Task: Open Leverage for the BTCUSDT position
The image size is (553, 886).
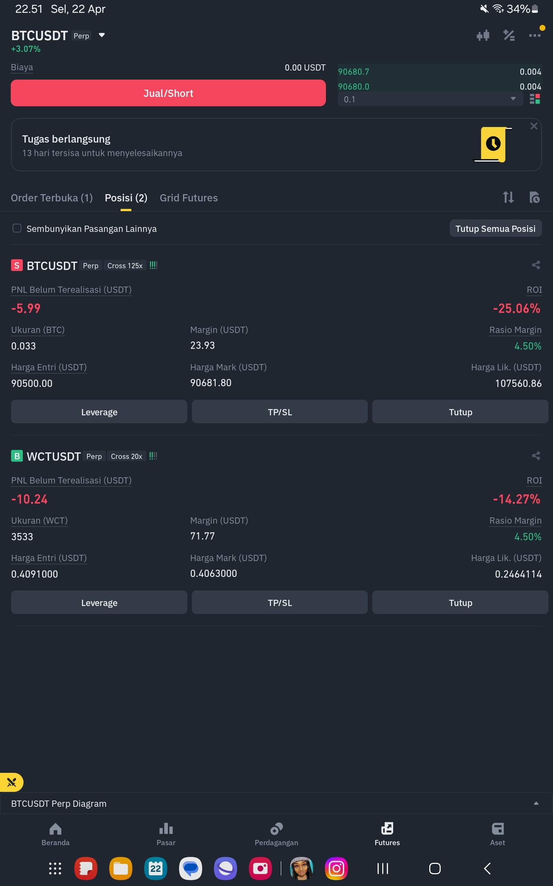Action: pos(99,412)
